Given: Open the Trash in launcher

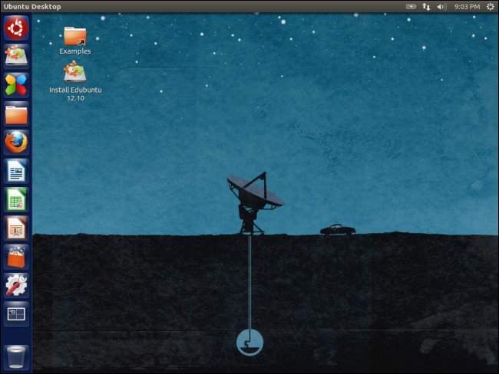Looking at the screenshot, I should click(x=16, y=357).
